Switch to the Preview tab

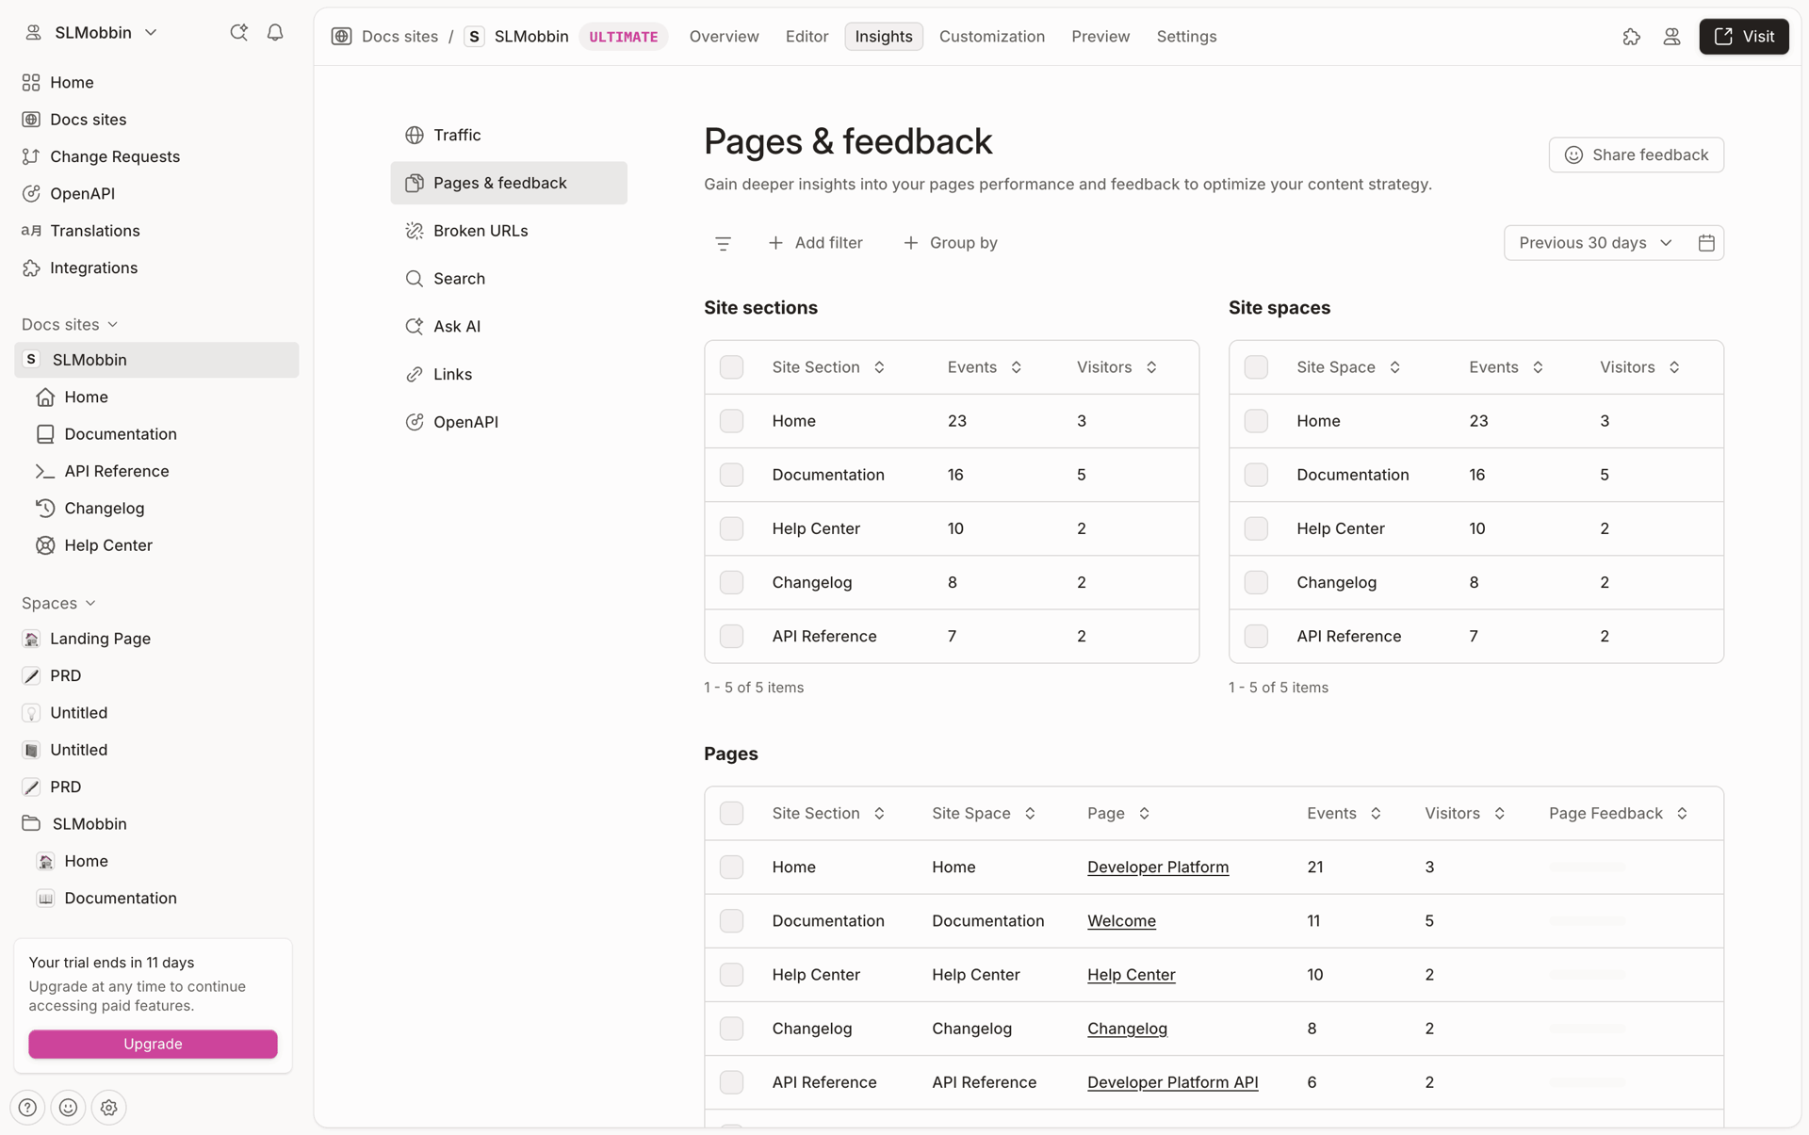point(1100,36)
